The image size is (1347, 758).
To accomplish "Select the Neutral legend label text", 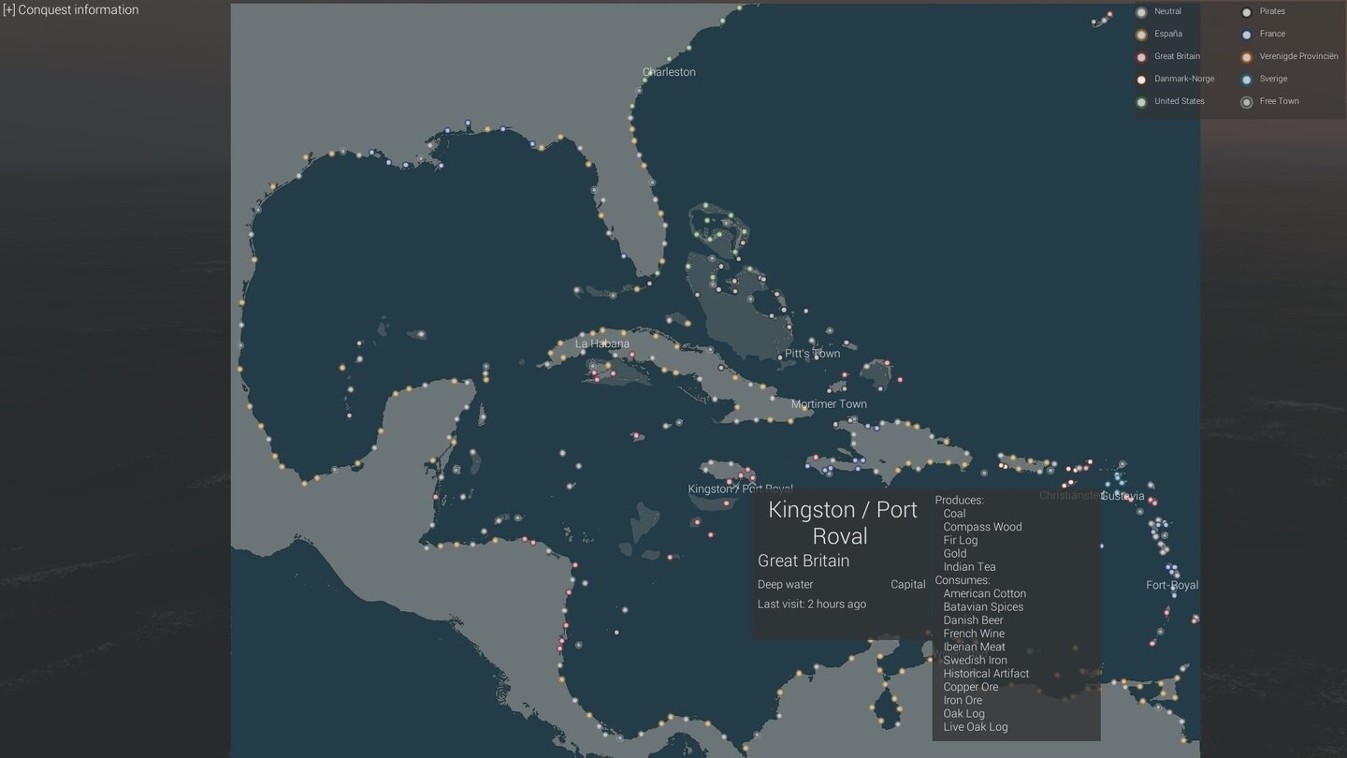I will click(x=1167, y=11).
